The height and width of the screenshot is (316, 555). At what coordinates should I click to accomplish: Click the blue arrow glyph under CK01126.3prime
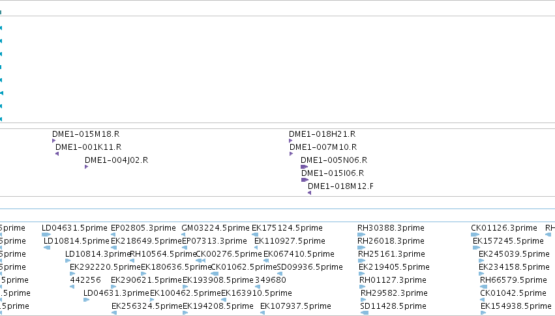(475, 235)
